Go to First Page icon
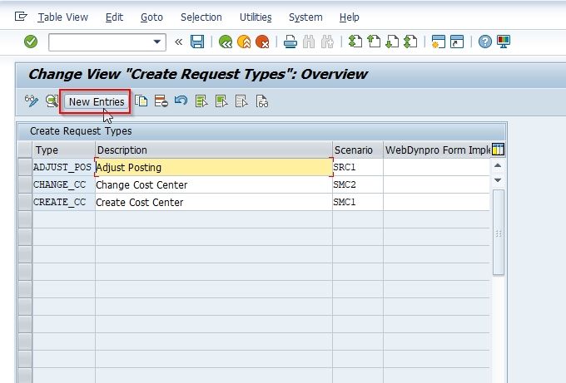Image resolution: width=566 pixels, height=383 pixels. point(355,42)
